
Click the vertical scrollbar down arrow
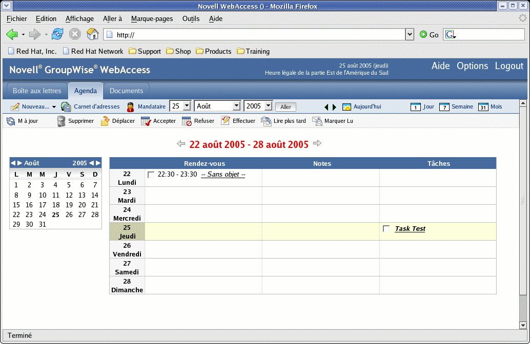coord(523,326)
